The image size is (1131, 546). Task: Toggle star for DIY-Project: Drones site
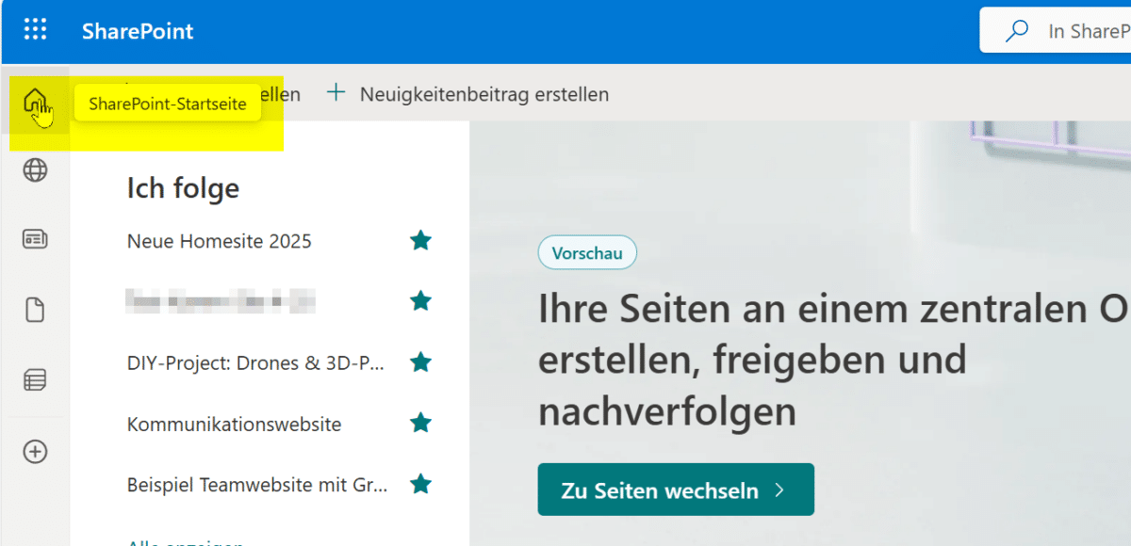tap(420, 362)
